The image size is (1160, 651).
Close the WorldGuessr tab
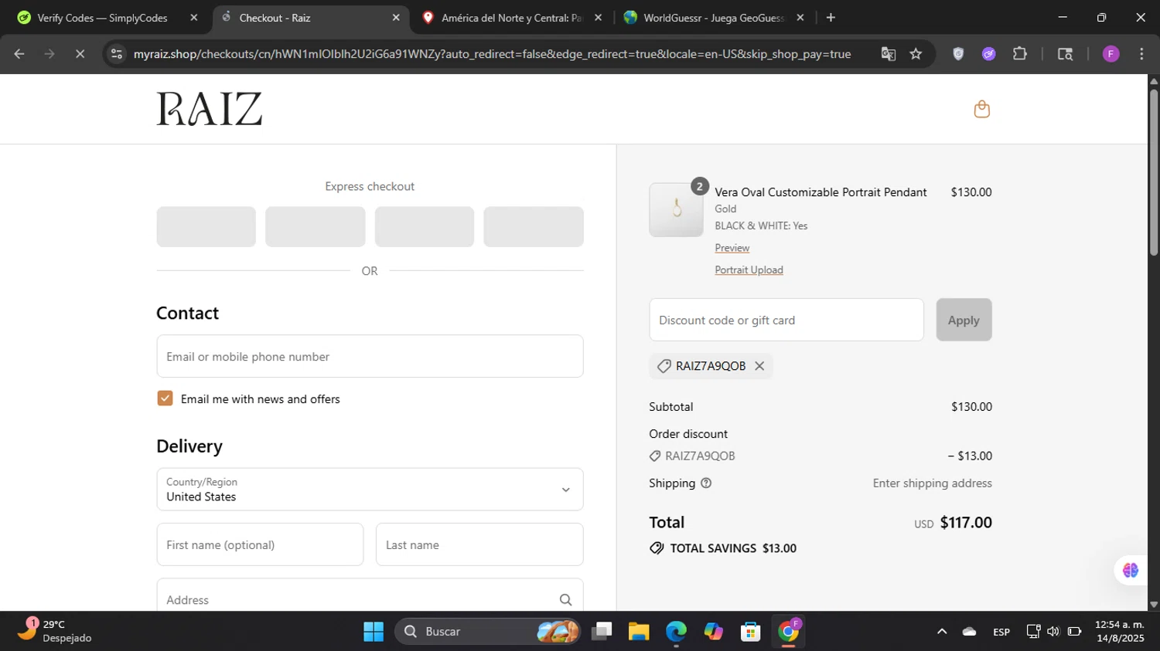click(x=800, y=18)
